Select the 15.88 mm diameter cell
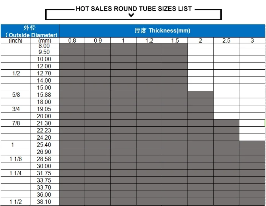The height and width of the screenshot is (206, 266). coord(44,95)
